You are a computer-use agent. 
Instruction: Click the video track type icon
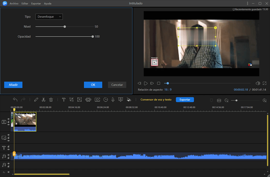[4, 122]
